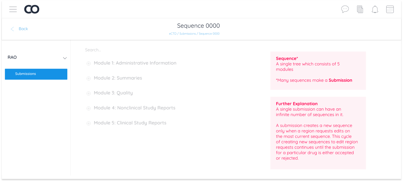Click the Back link
The height and width of the screenshot is (182, 403).
click(x=23, y=29)
